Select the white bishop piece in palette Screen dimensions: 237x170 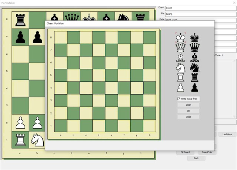(180, 58)
